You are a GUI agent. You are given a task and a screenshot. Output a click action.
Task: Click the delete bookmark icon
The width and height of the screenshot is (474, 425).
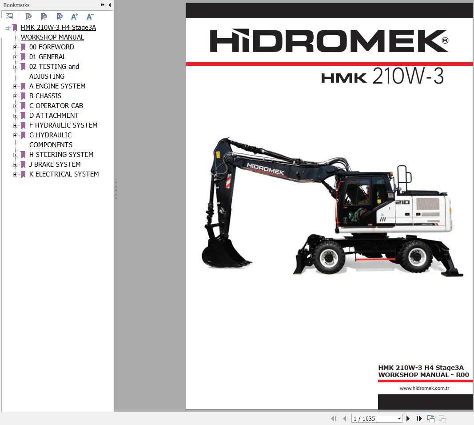tap(28, 16)
